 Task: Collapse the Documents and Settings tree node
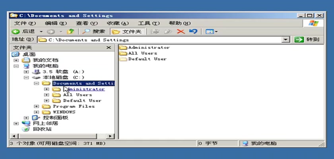36,83
